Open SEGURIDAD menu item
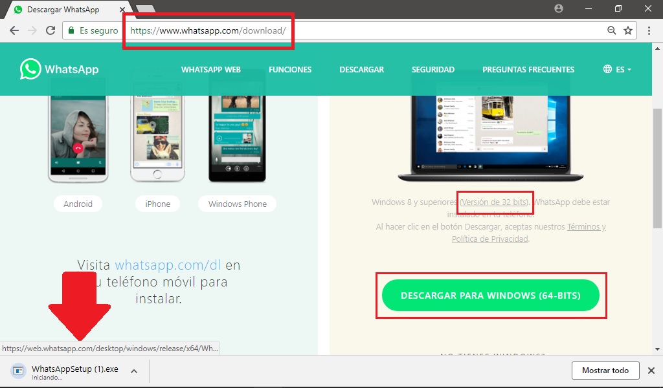This screenshot has width=663, height=388. point(433,70)
